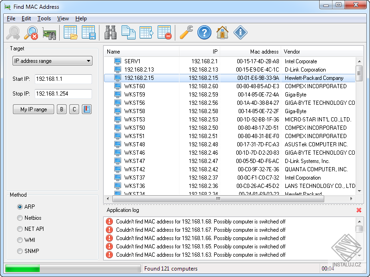The image size is (370, 277).
Task: Click the Home page house icon
Action: (222, 32)
